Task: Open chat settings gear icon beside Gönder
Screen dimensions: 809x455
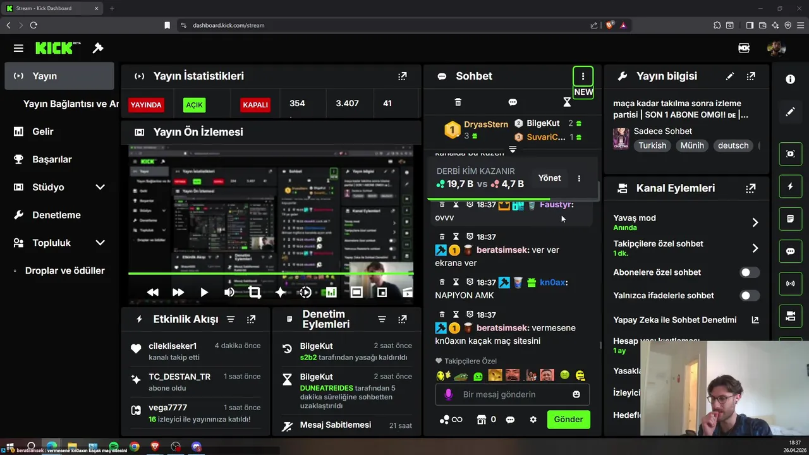Action: pyautogui.click(x=533, y=420)
